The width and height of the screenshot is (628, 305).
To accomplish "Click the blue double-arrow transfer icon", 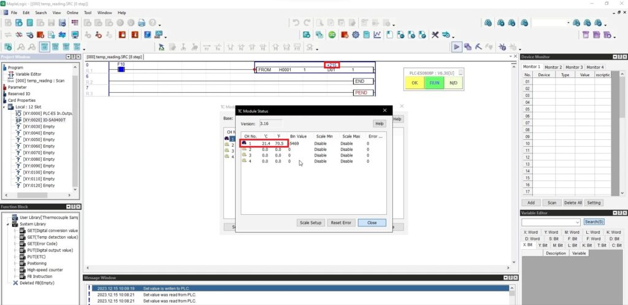I will [x=62, y=35].
